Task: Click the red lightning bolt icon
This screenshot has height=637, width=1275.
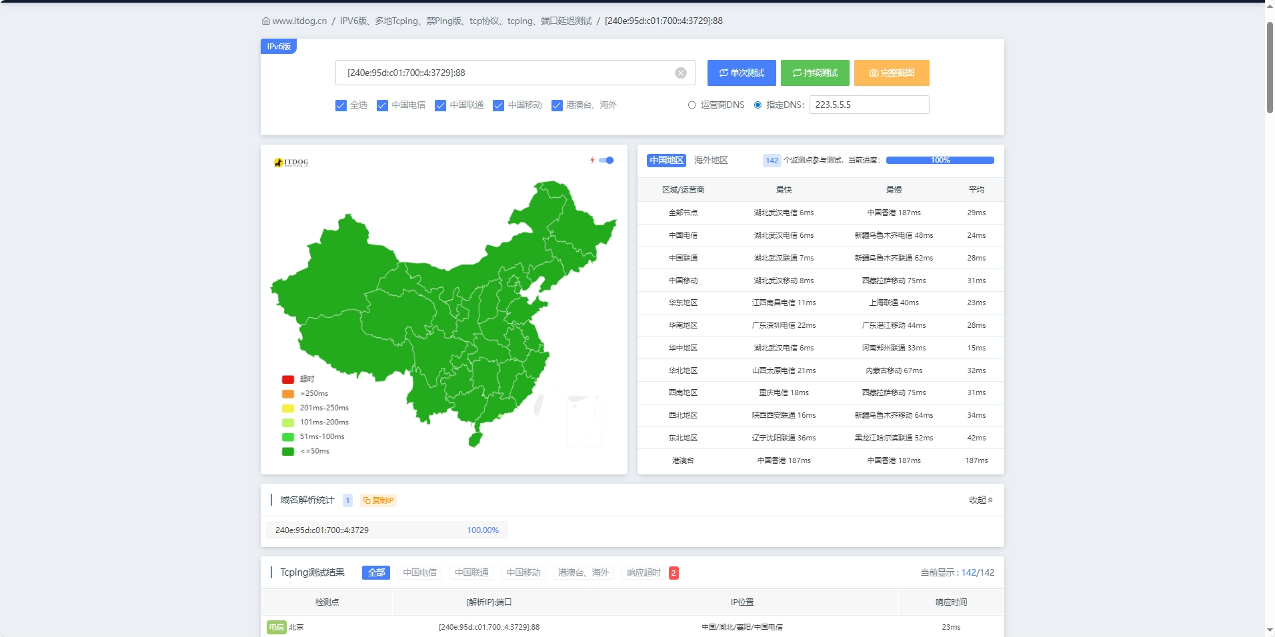Action: pyautogui.click(x=592, y=160)
